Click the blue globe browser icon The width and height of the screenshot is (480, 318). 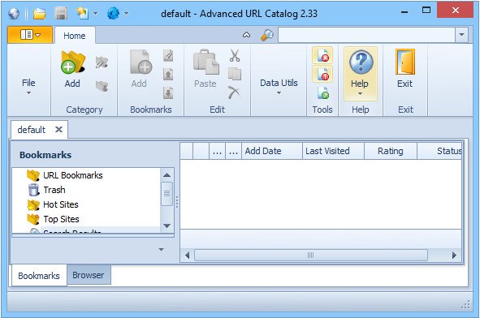tap(113, 14)
